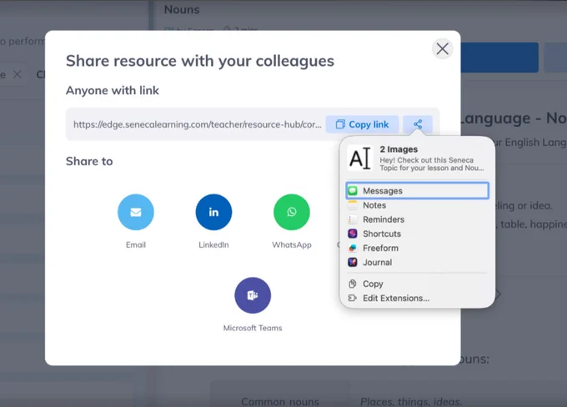The image size is (567, 407).
Task: Click the '2 Images' title in popup
Action: click(399, 149)
